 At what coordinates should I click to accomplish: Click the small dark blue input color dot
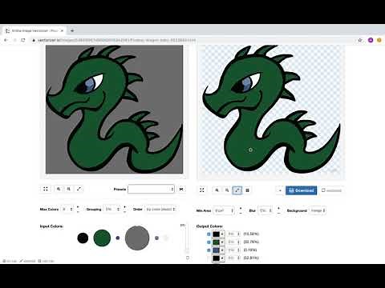pos(118,238)
